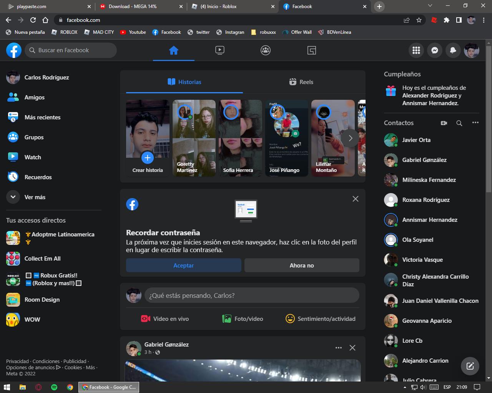492x393 pixels.
Task: Click the Ahora no button
Action: click(302, 265)
